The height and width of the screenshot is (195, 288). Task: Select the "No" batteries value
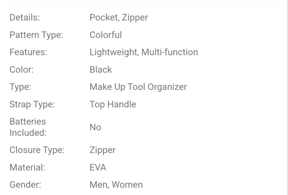click(x=95, y=127)
